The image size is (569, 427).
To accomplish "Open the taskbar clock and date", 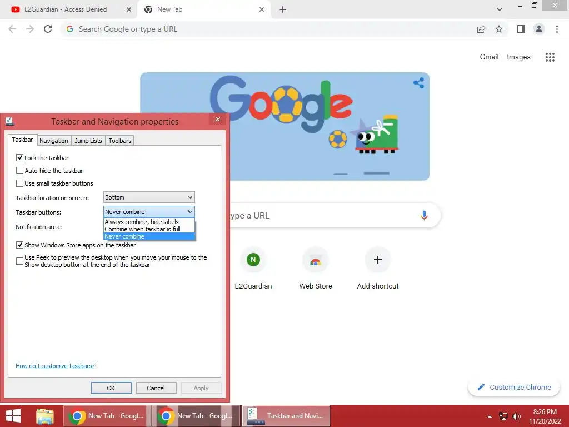I will click(x=545, y=416).
